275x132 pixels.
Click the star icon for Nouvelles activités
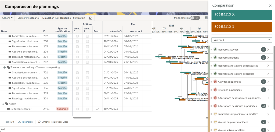tap(215, 49)
